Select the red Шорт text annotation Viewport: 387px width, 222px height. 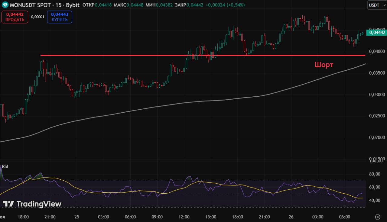click(x=324, y=65)
